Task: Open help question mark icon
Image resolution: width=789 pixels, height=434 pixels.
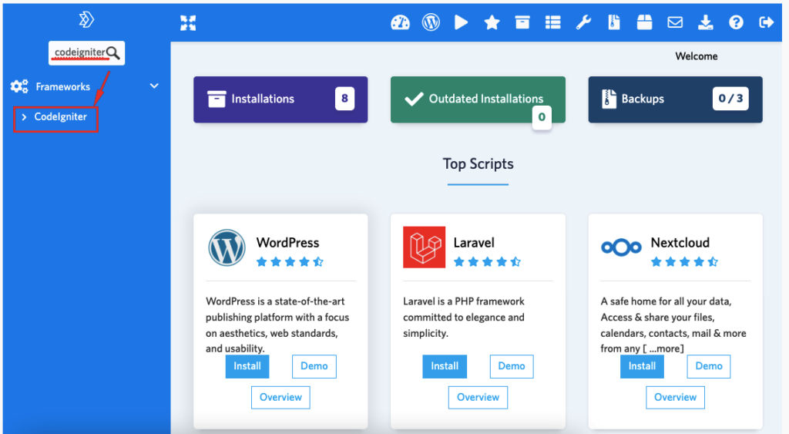Action: point(736,22)
